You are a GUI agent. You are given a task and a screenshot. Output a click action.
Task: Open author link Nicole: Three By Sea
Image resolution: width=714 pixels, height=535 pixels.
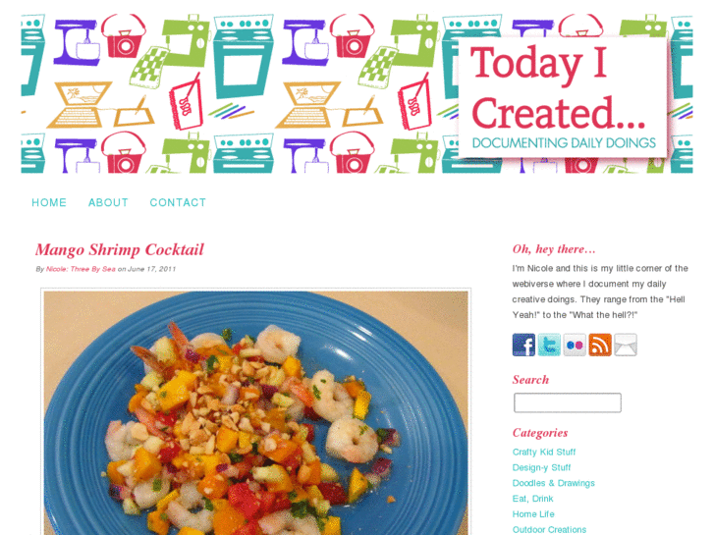click(x=81, y=269)
